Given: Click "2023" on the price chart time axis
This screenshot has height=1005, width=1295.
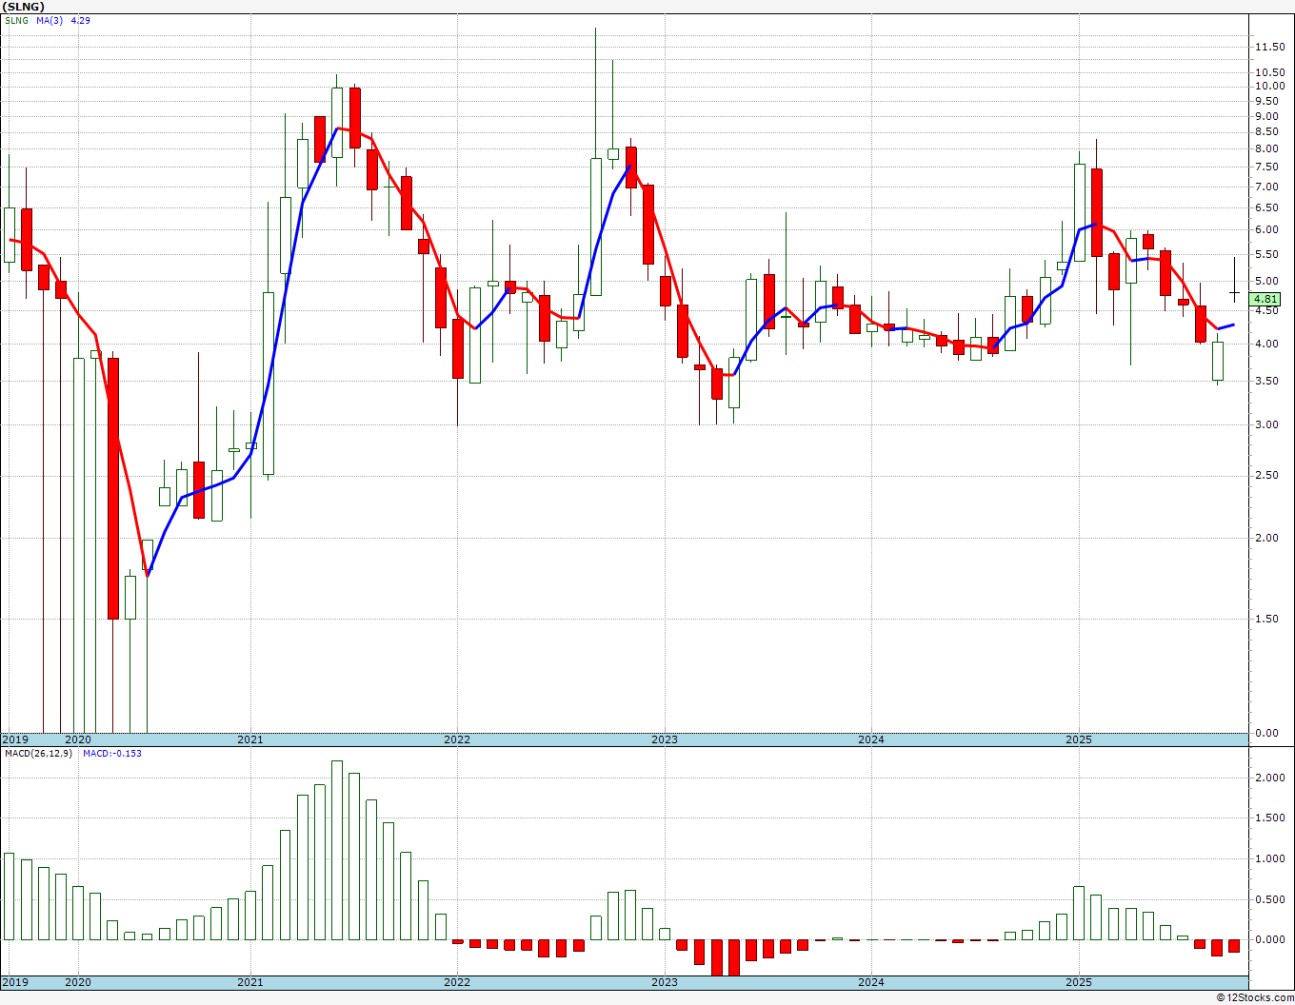Looking at the screenshot, I should point(665,739).
